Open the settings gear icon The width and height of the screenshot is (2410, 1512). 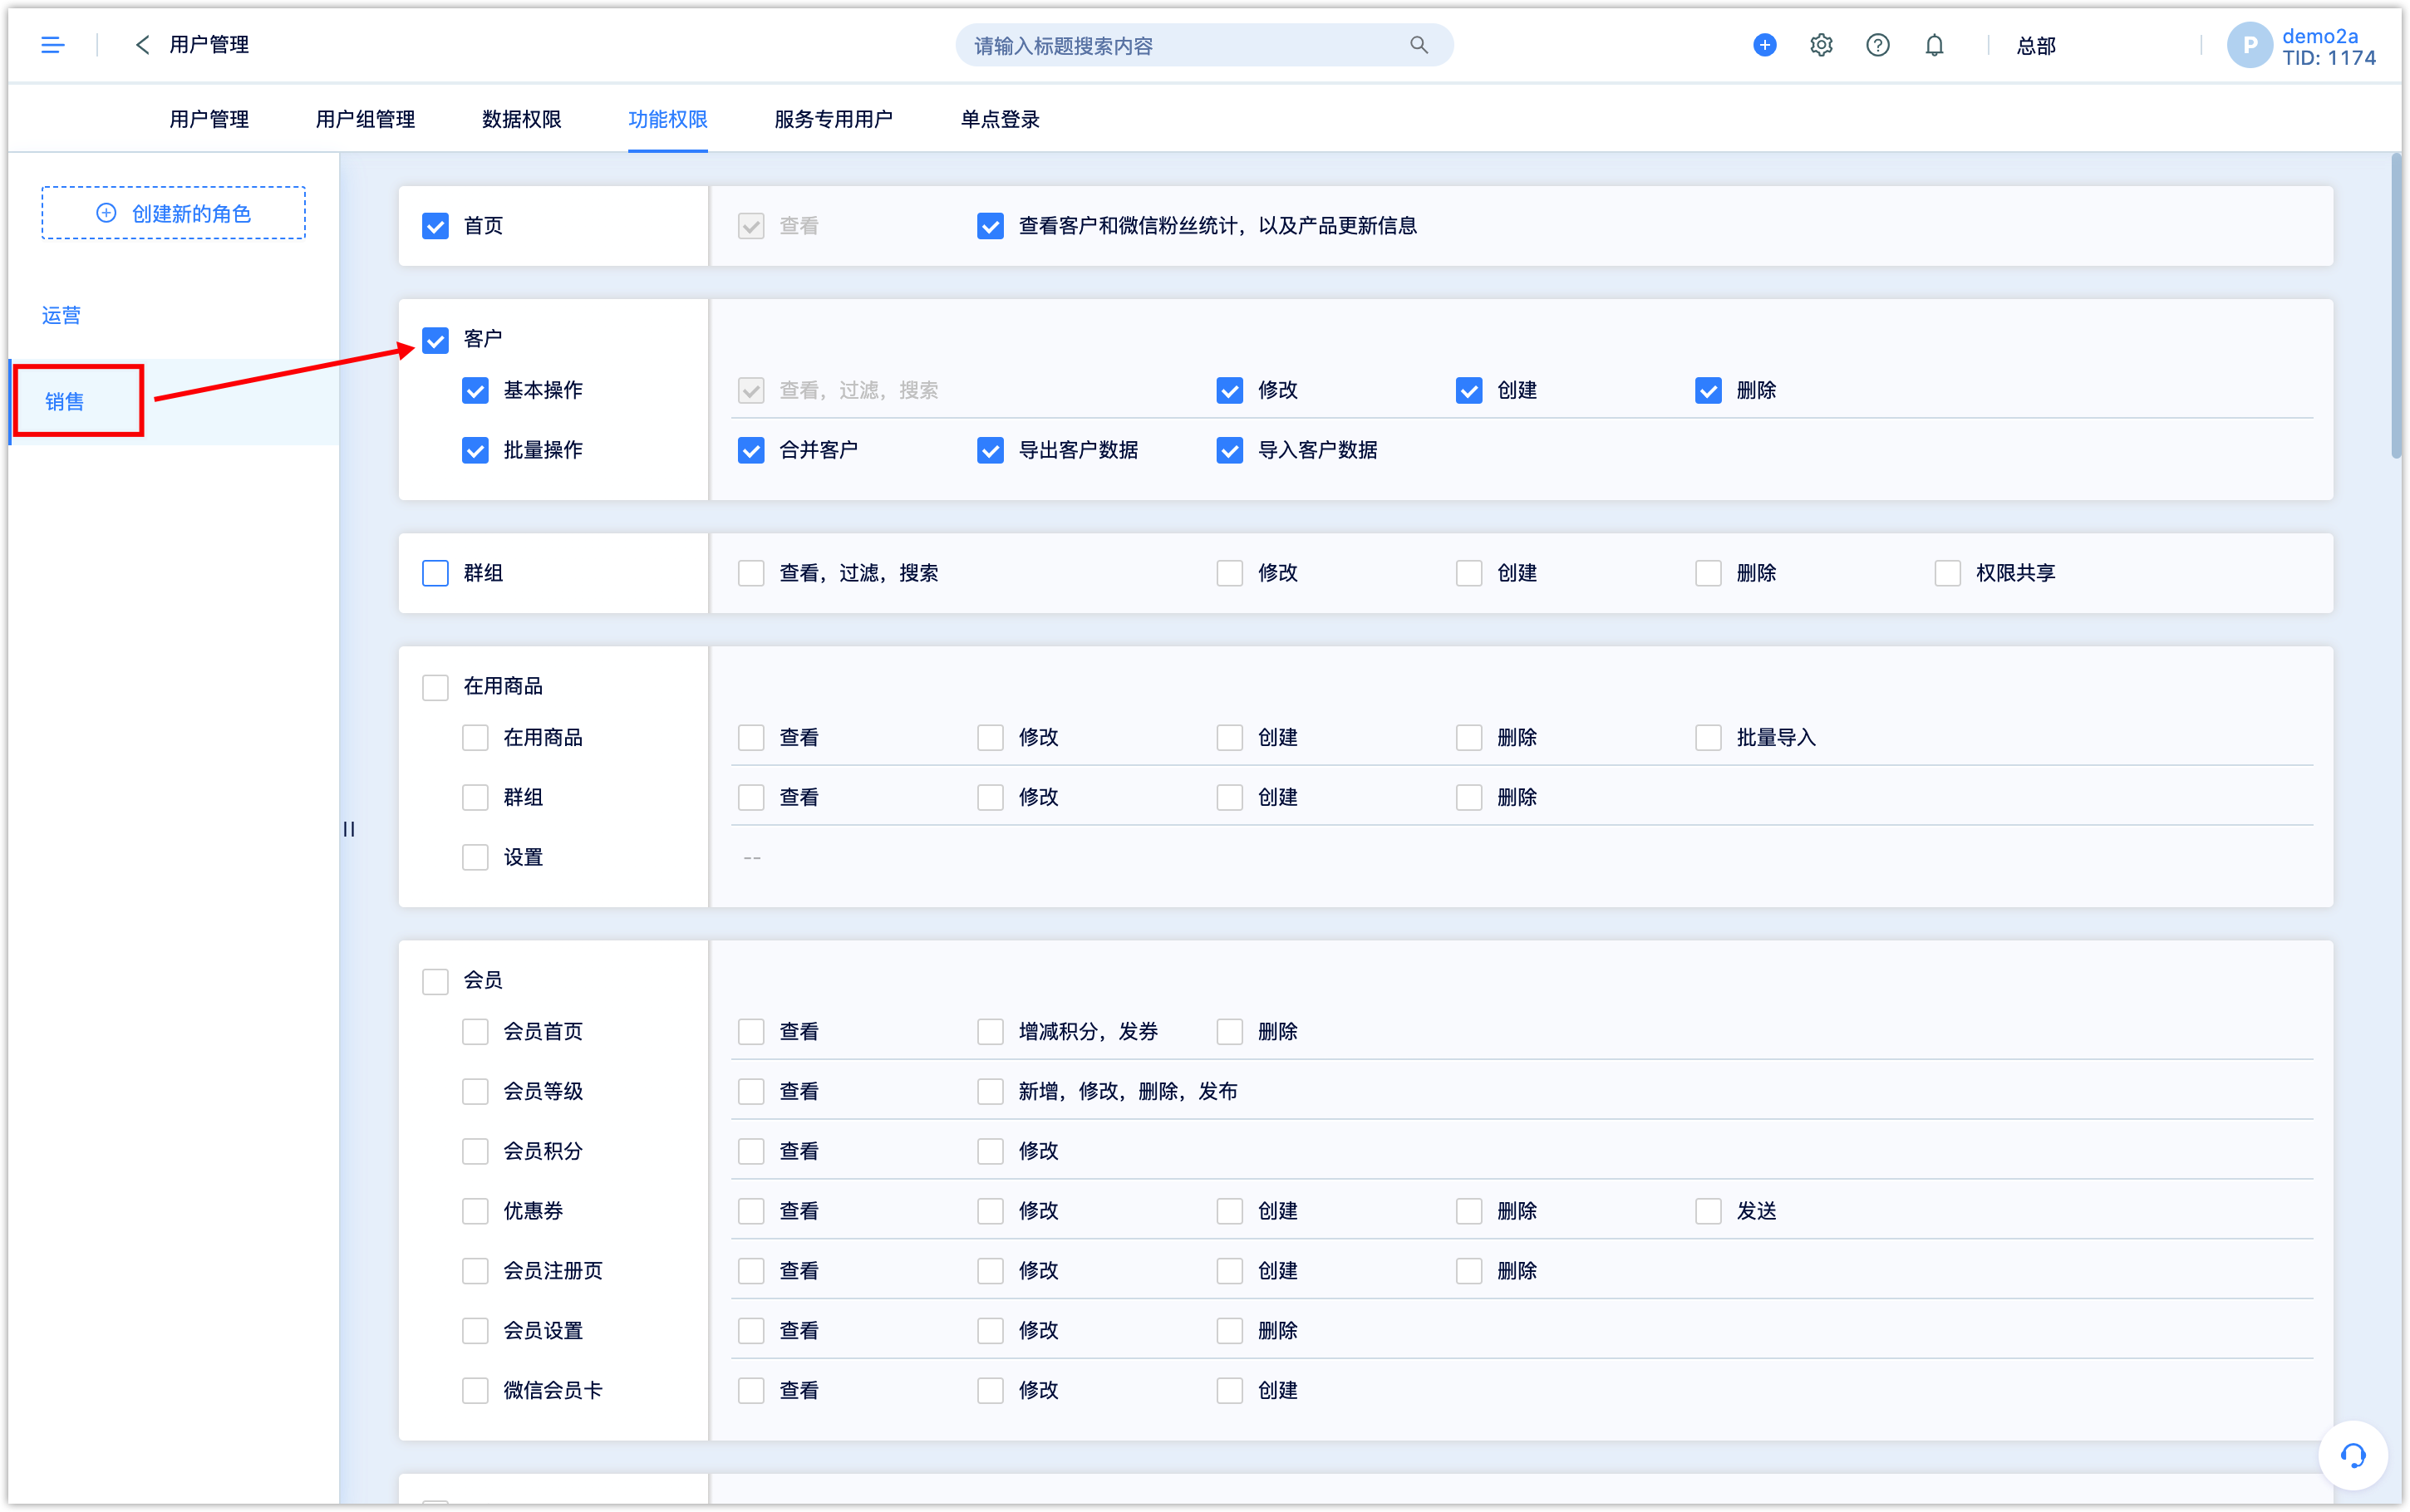[1821, 45]
